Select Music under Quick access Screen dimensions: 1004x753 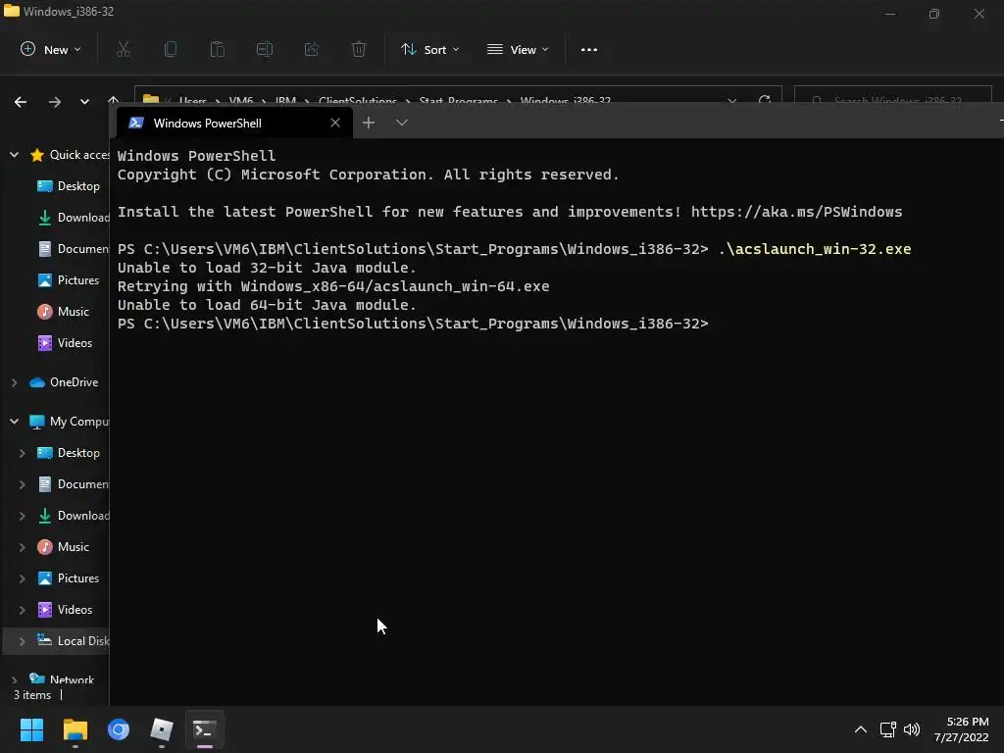point(73,312)
